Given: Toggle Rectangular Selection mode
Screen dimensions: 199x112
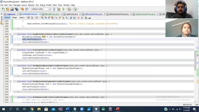Looking at the screenshot, I should coord(56,18).
